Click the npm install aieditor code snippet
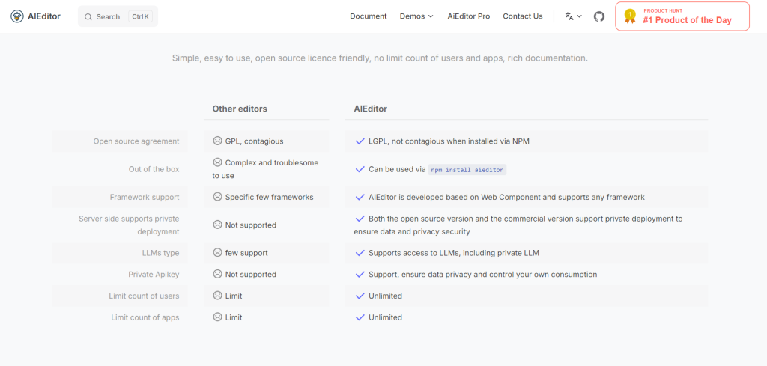Viewport: 767px width, 366px height. 467,170
